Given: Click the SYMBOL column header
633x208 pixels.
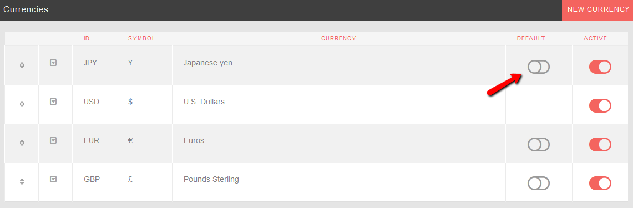Looking at the screenshot, I should tap(141, 39).
